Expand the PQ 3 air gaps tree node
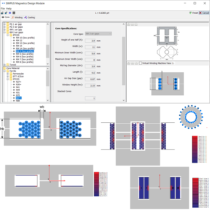The image size is (210, 210). (5, 27)
